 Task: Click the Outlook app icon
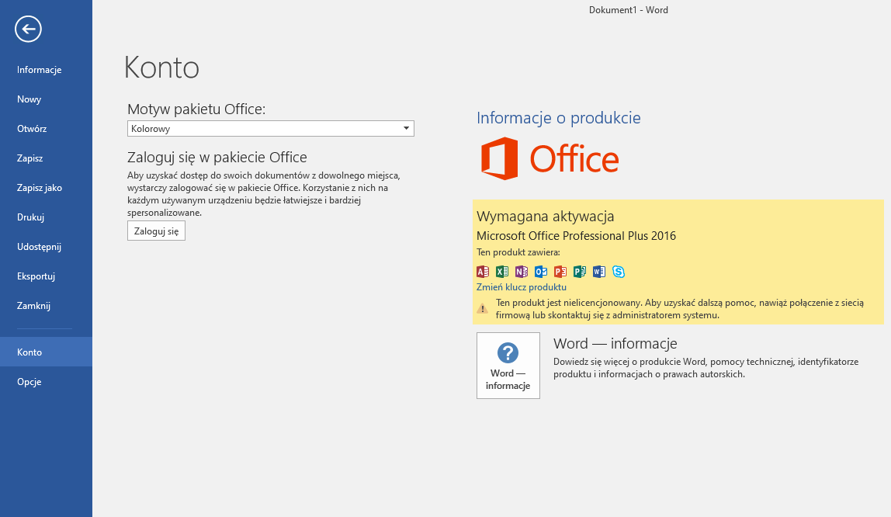(x=540, y=272)
